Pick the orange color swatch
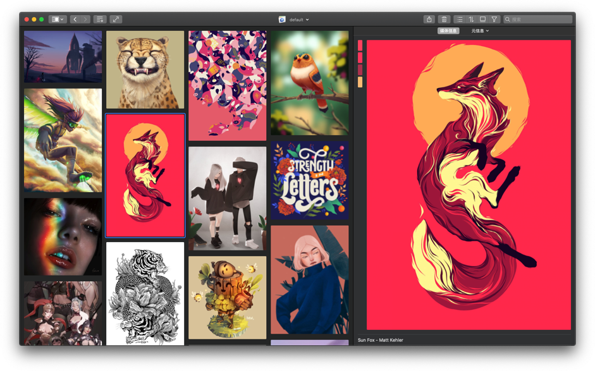 pyautogui.click(x=360, y=82)
